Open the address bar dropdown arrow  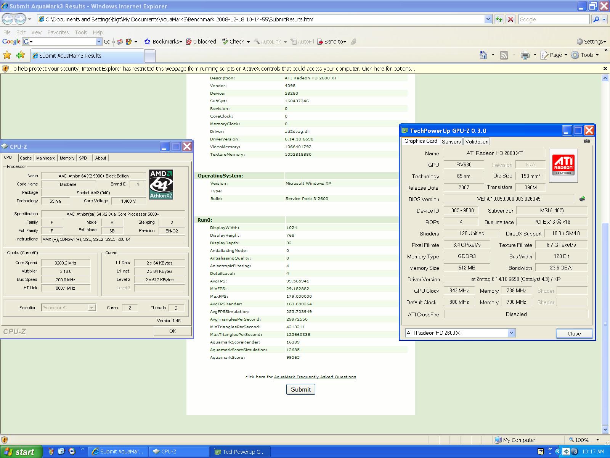[488, 19]
